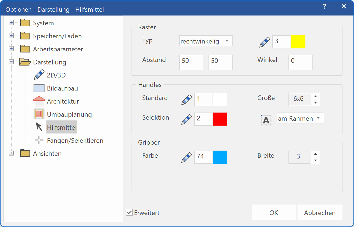Click the Fangen/Selektieren crosshair icon
Image resolution: width=354 pixels, height=227 pixels.
coord(39,140)
